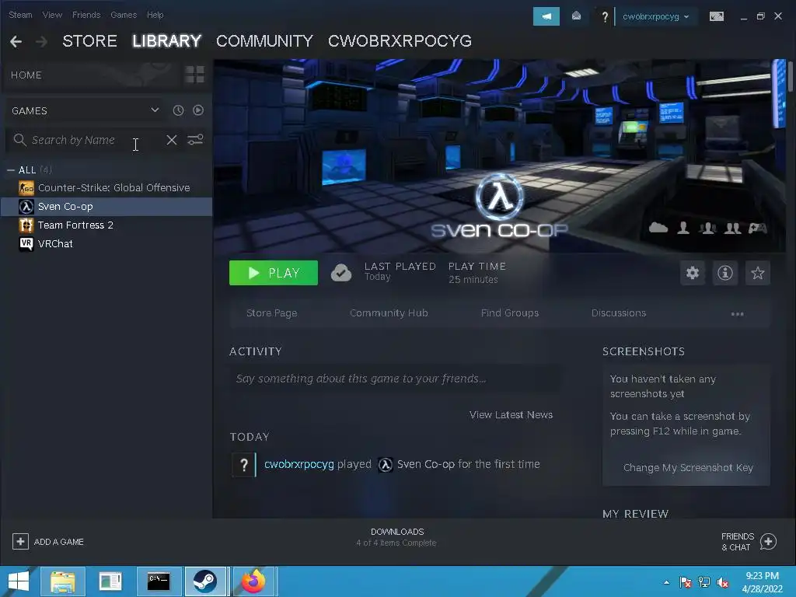Open File Explorer from the taskbar
This screenshot has width=796, height=597.
62,581
